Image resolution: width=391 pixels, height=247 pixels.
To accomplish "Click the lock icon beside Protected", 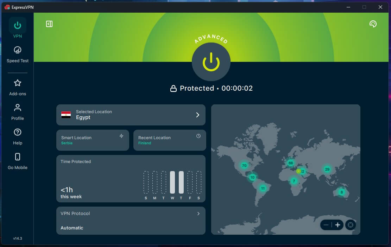I will click(x=173, y=89).
